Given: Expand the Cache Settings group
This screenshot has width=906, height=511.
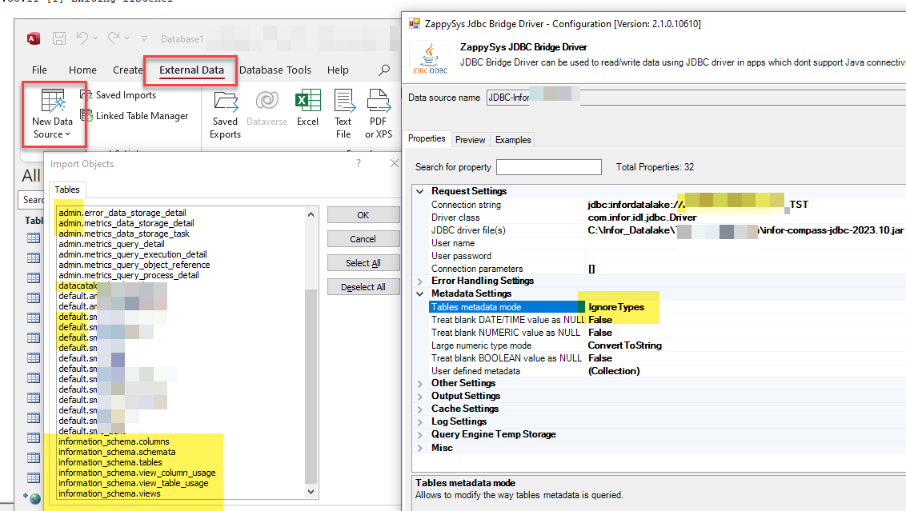Looking at the screenshot, I should click(x=420, y=409).
